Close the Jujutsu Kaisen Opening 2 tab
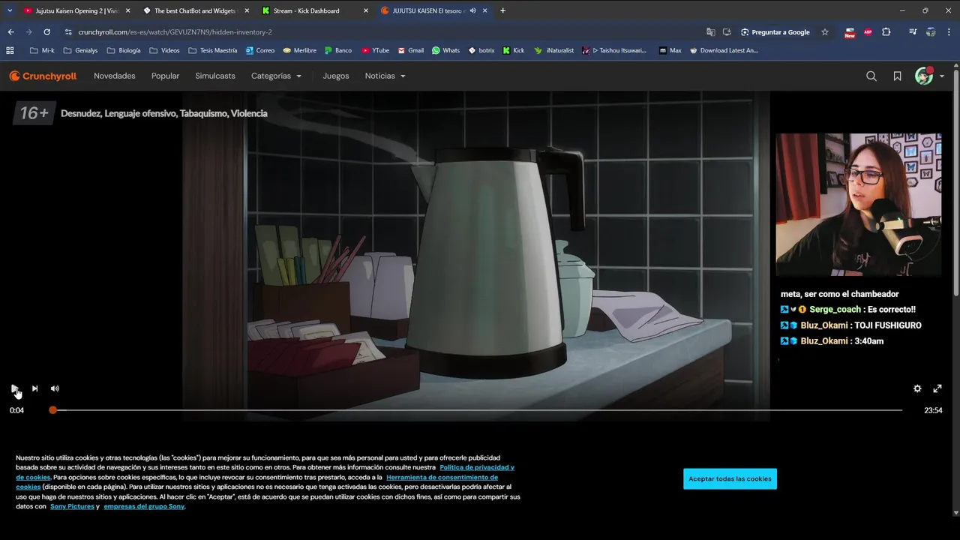The height and width of the screenshot is (540, 960). (127, 10)
